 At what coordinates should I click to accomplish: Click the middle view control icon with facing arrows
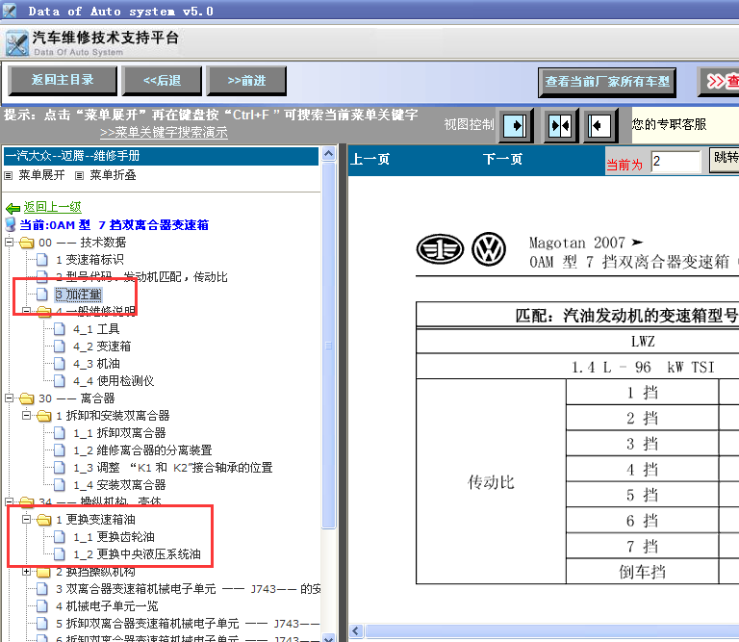tap(559, 125)
